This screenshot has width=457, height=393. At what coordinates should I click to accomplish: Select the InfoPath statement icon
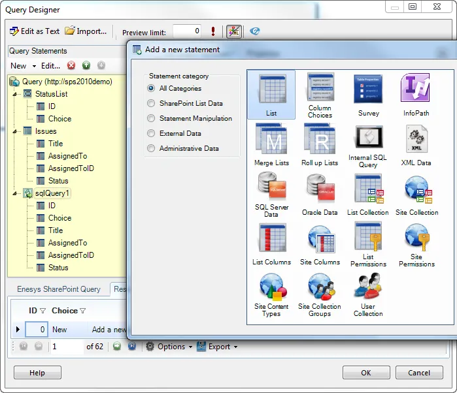416,89
